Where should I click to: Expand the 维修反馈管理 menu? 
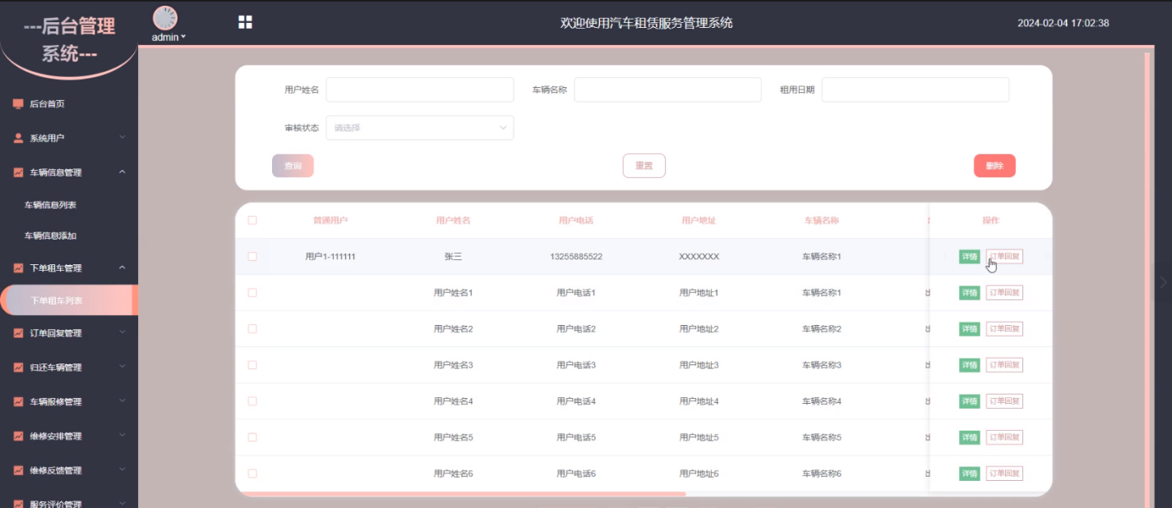tap(122, 471)
